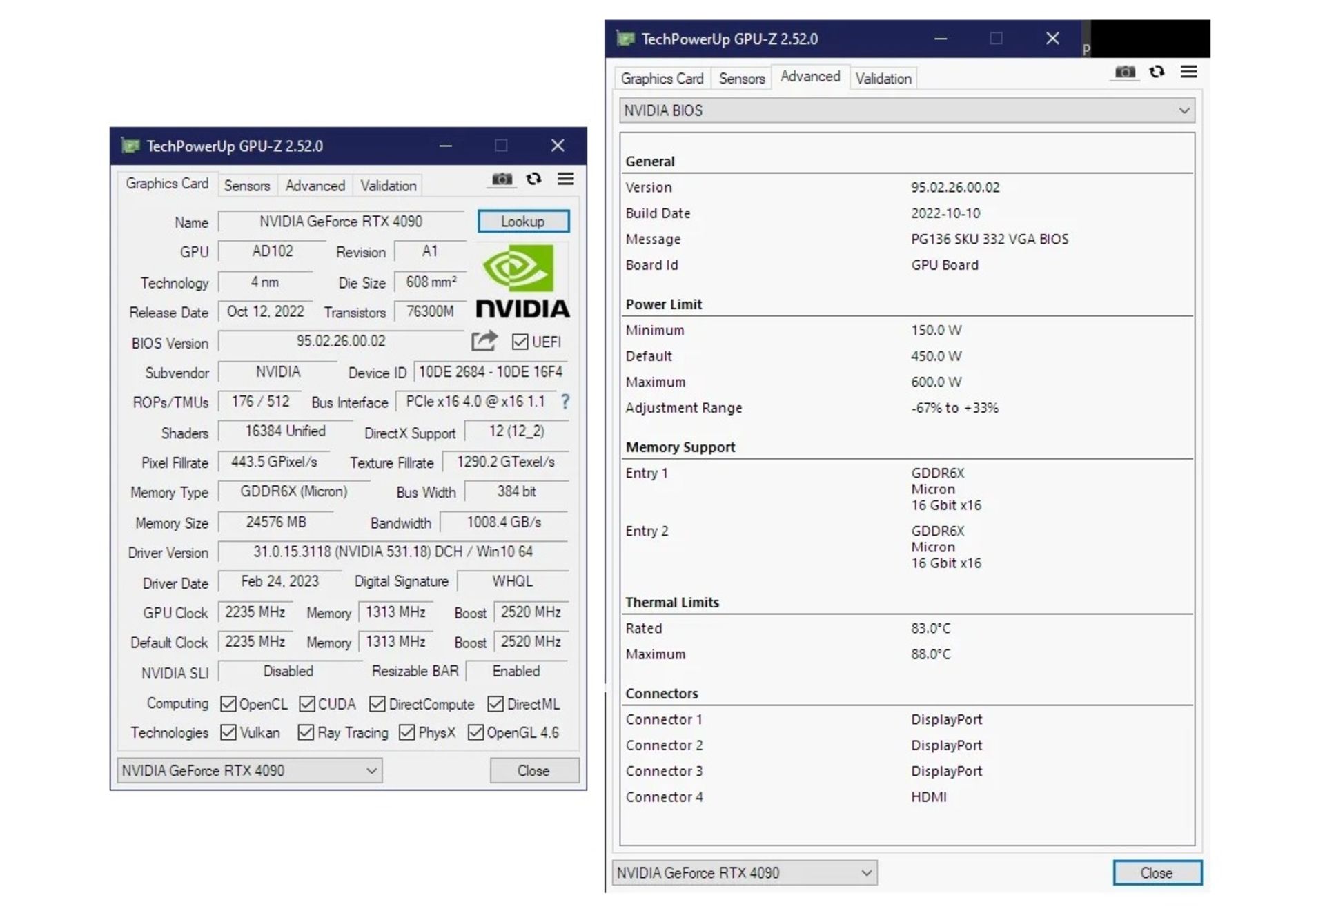The height and width of the screenshot is (909, 1325).
Task: Click screenshot camera icon in left GPU-Z window
Action: click(x=502, y=179)
